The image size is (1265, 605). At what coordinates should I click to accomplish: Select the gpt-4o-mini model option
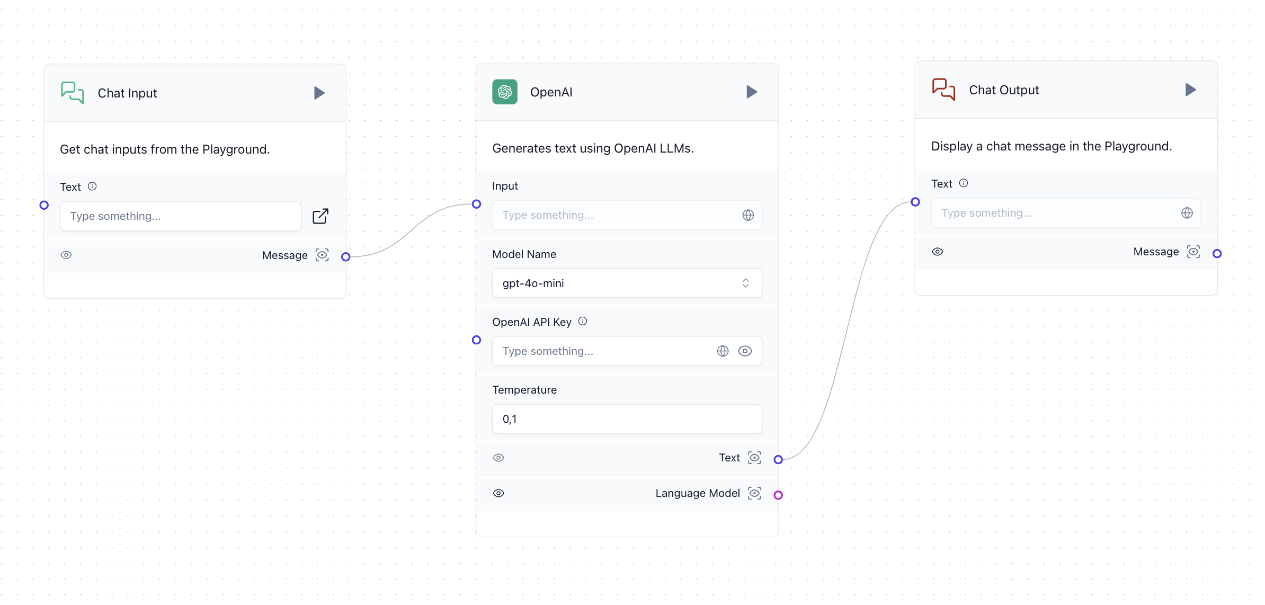pyautogui.click(x=626, y=283)
